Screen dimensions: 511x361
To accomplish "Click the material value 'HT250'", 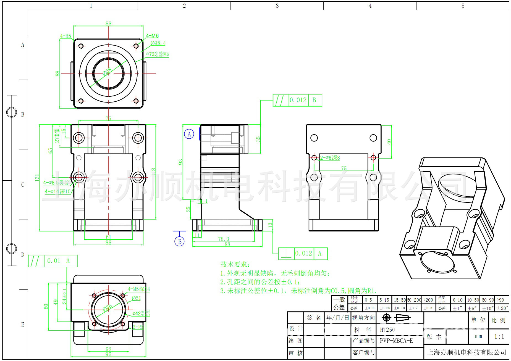I will click(387, 330).
